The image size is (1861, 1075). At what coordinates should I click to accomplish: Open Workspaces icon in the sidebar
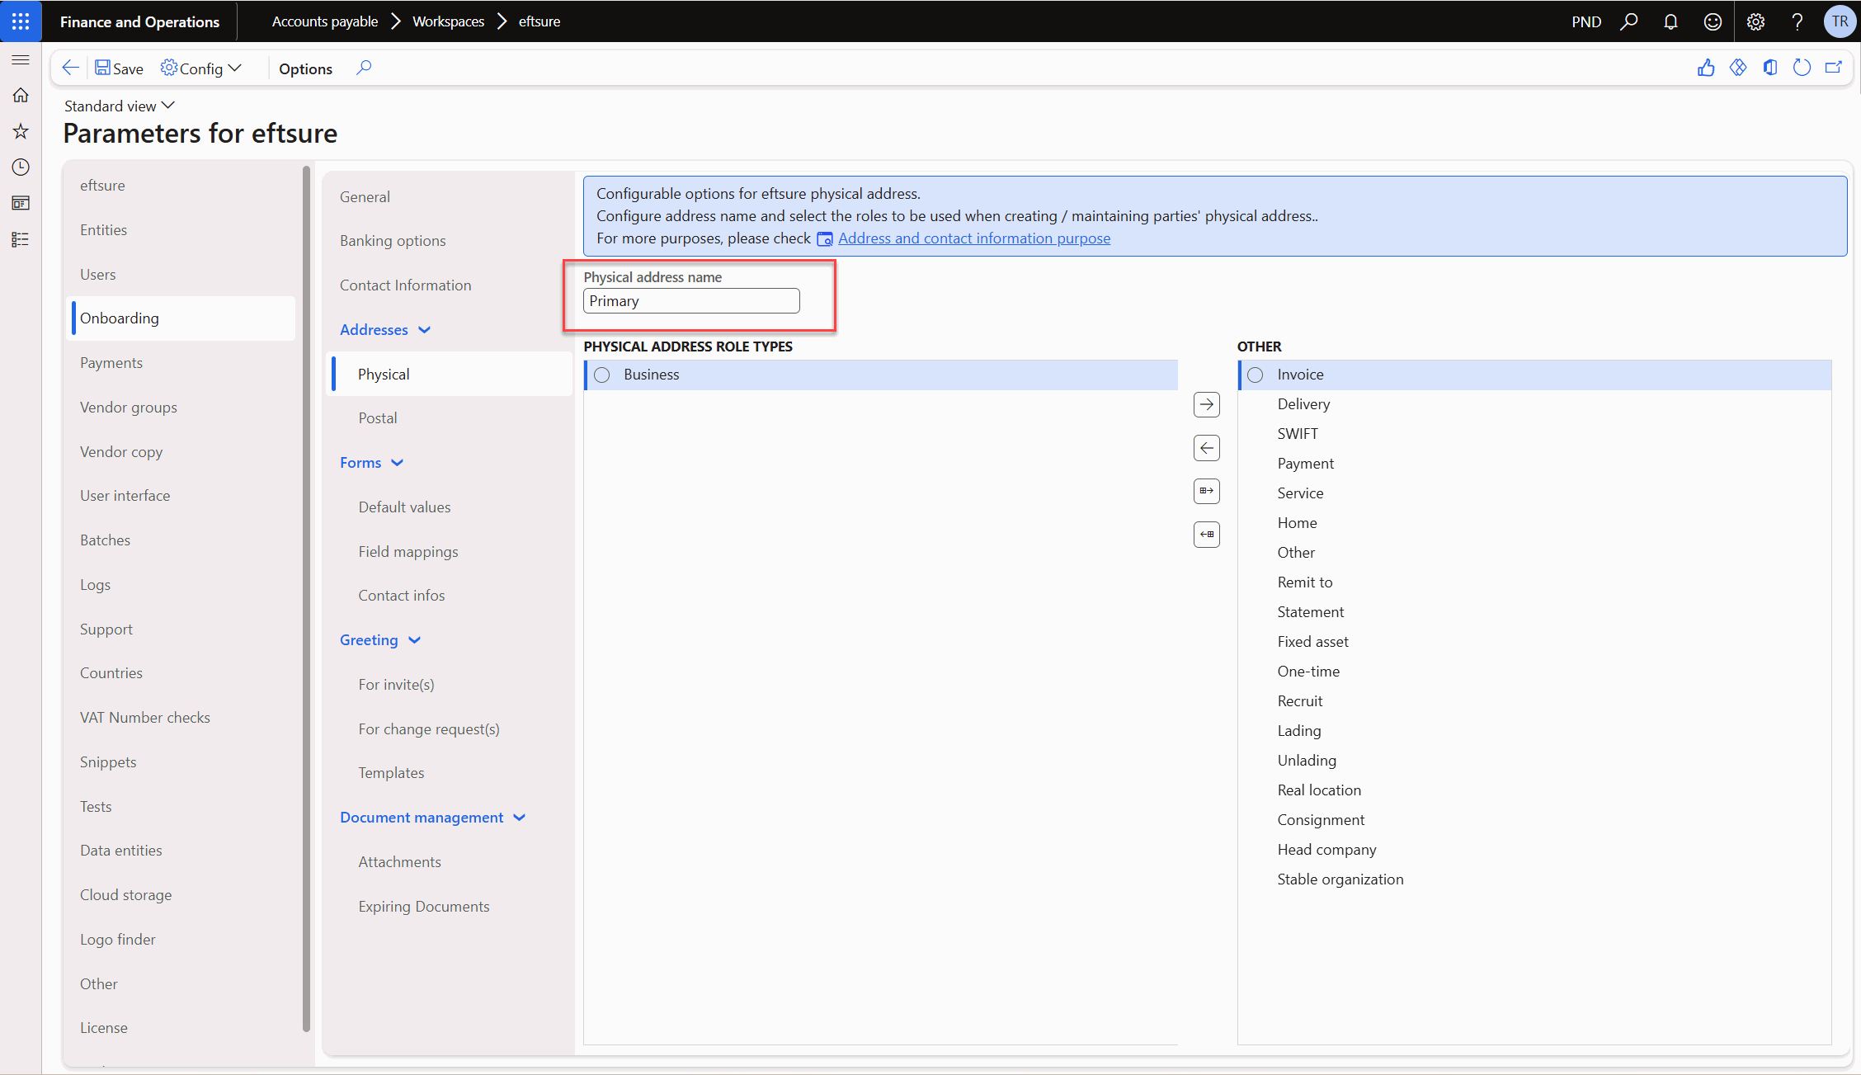coord(21,203)
